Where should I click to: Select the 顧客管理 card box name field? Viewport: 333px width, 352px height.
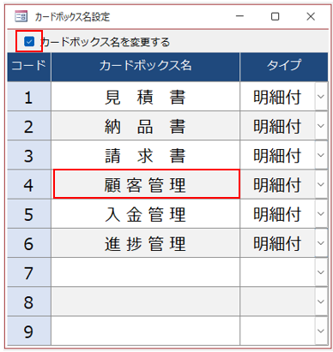click(x=147, y=184)
